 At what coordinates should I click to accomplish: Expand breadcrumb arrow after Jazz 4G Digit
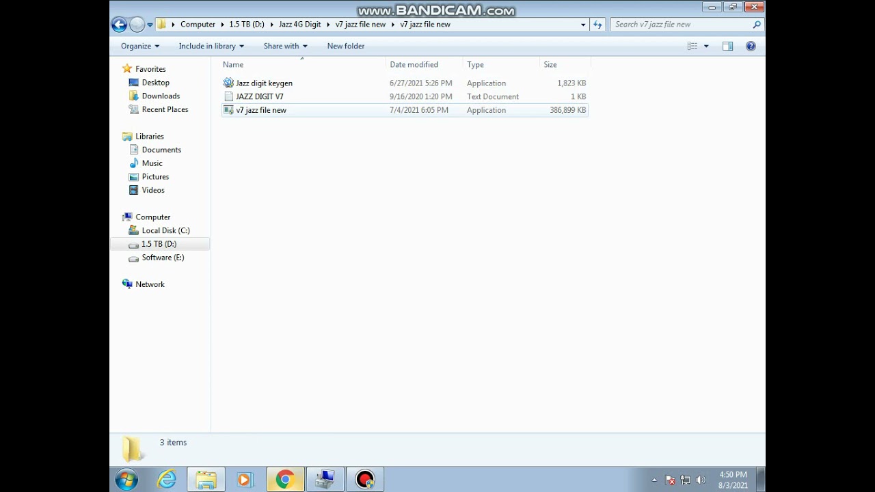(x=328, y=25)
